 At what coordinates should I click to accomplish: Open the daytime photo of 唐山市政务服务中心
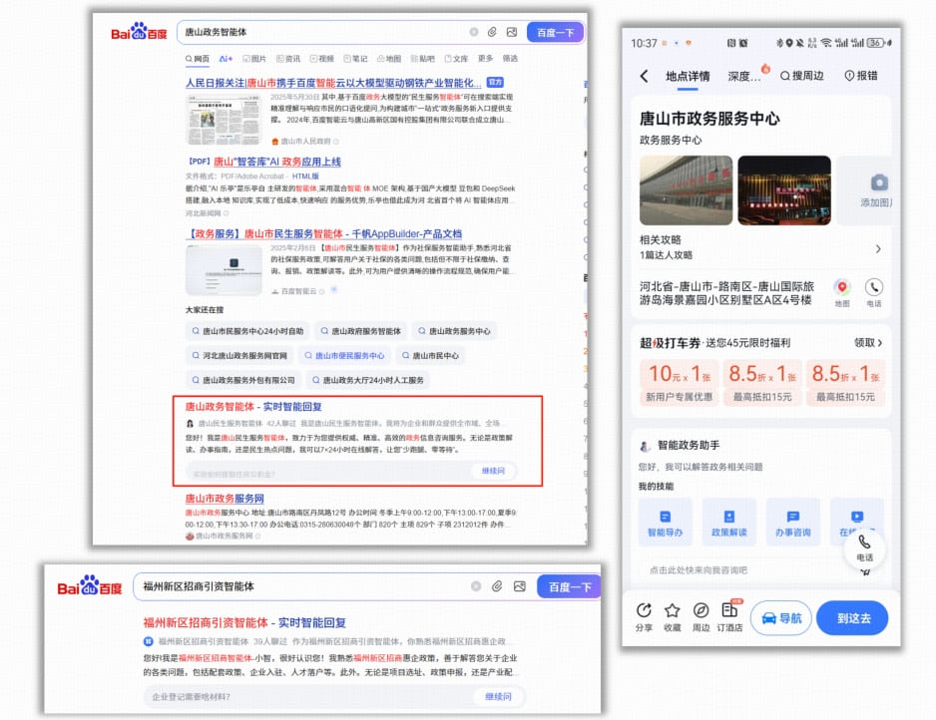(686, 190)
